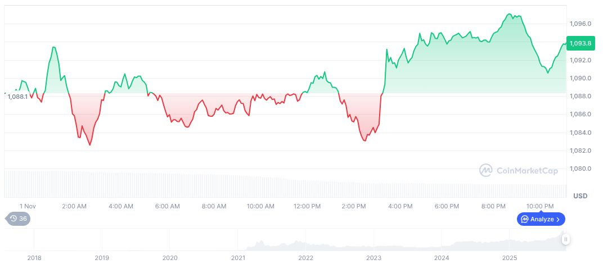Screen dimensions: 603x264
Task: Click the green 1,093.8 current price tag
Action: point(580,43)
